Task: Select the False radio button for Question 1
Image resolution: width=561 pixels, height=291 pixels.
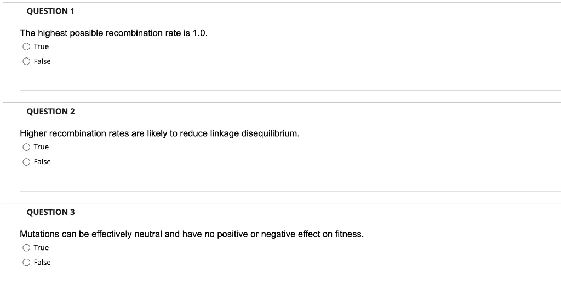Action: 26,61
